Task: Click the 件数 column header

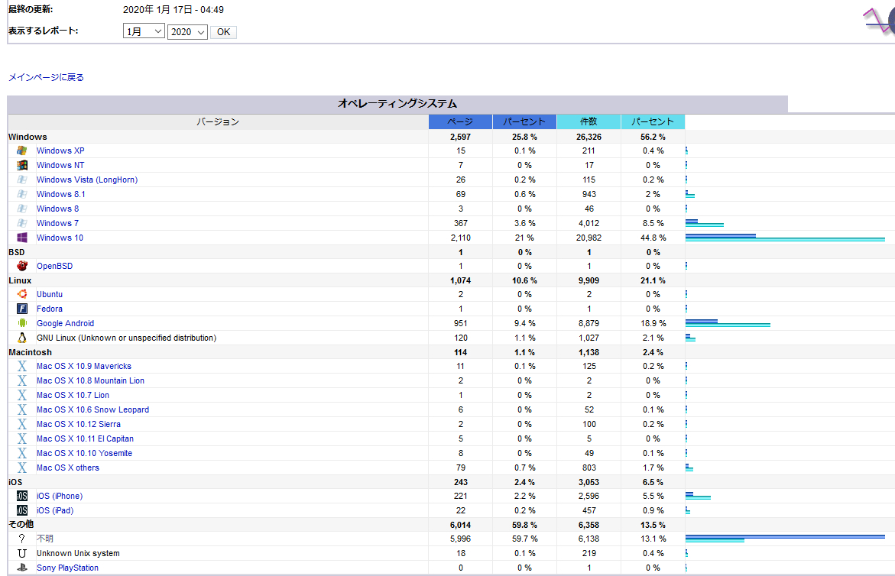Action: point(589,122)
